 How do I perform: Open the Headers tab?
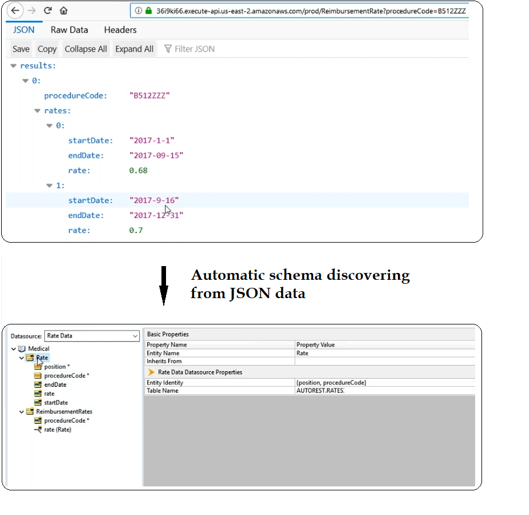tap(120, 30)
